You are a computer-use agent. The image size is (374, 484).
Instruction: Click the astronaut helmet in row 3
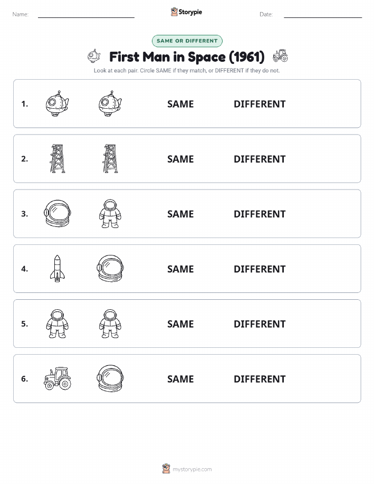[x=57, y=214]
